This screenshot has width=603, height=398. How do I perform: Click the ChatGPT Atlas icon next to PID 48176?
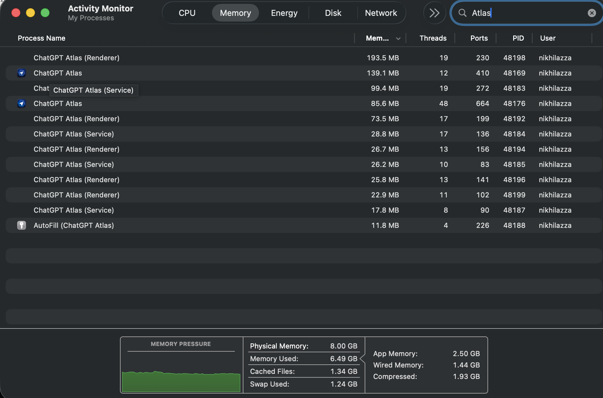(21, 103)
